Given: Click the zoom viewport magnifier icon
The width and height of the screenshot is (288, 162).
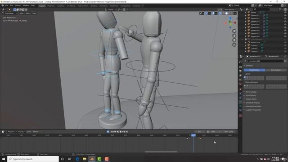Looking at the screenshot, I should (234, 31).
